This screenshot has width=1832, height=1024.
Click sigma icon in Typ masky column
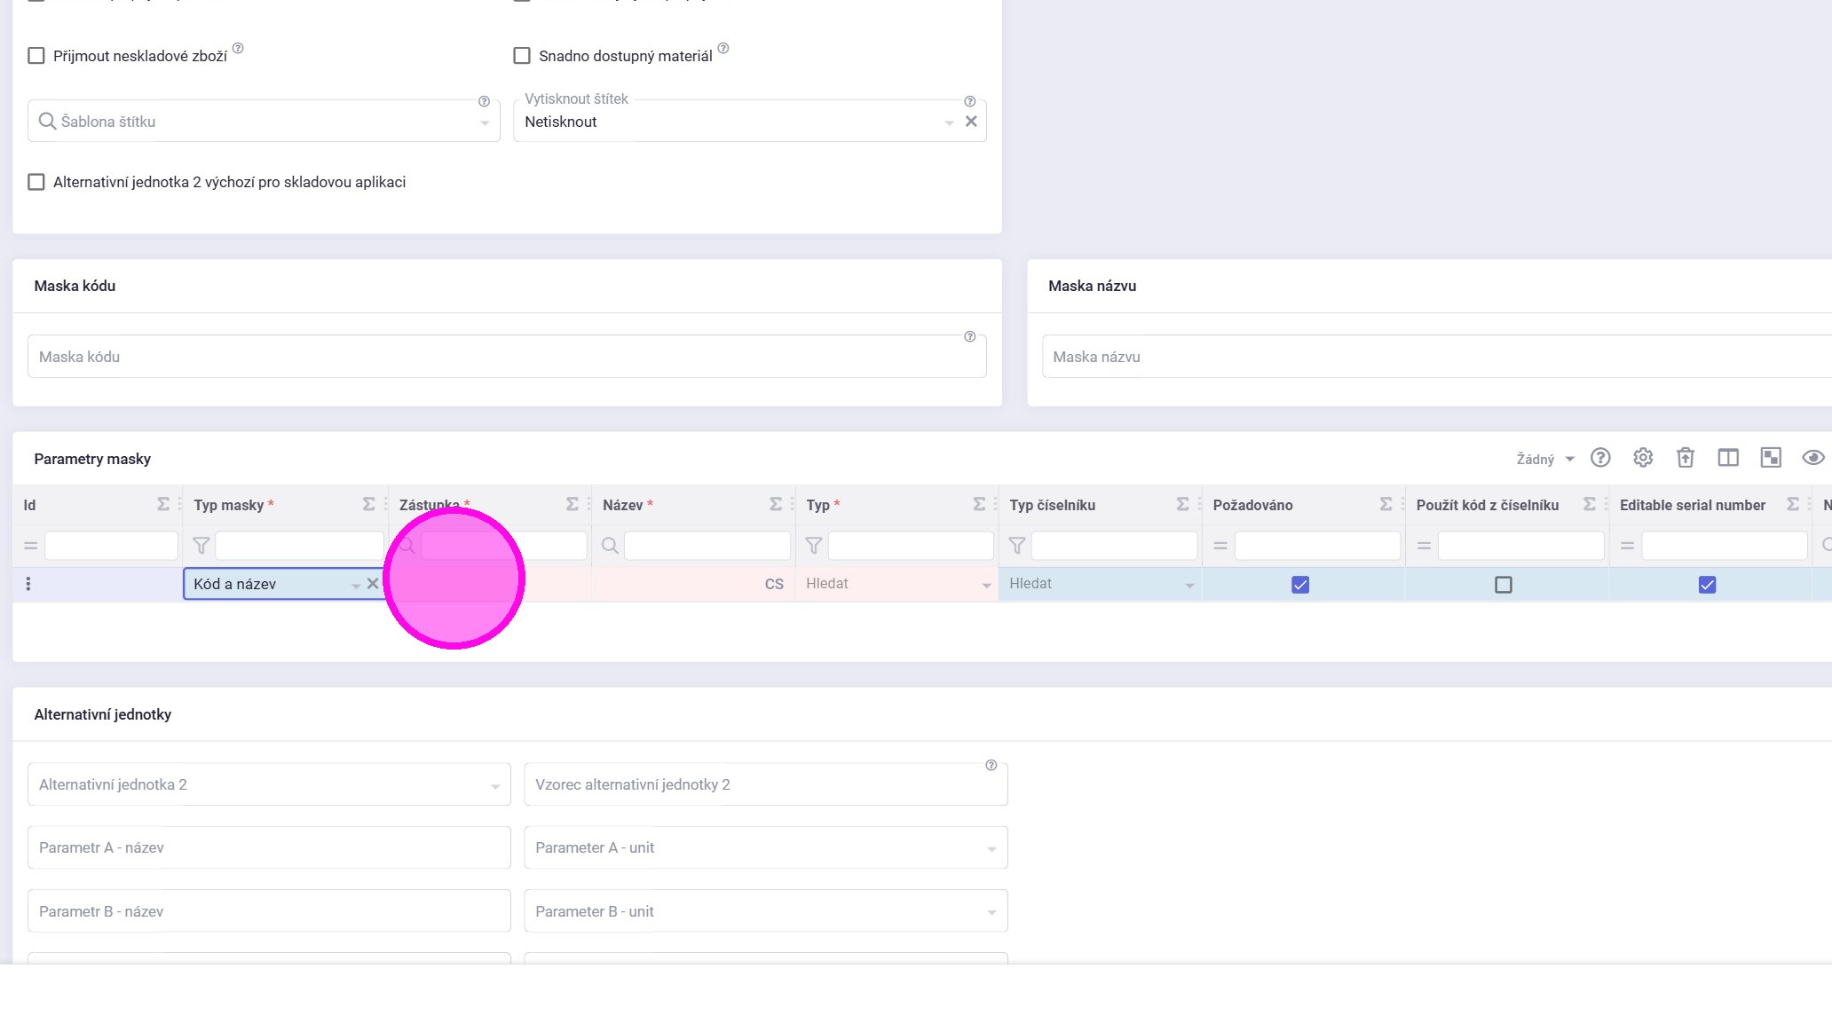pos(368,505)
